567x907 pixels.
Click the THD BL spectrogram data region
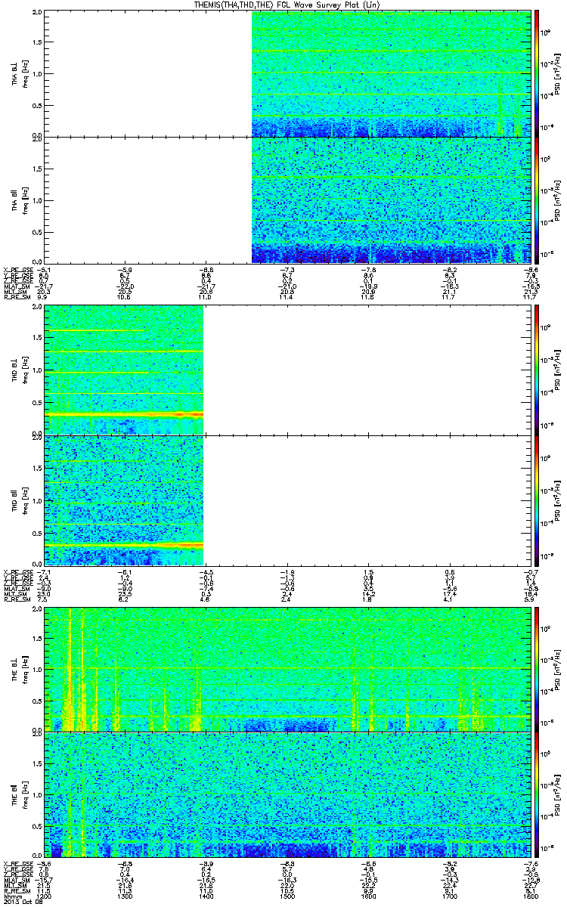[x=124, y=371]
